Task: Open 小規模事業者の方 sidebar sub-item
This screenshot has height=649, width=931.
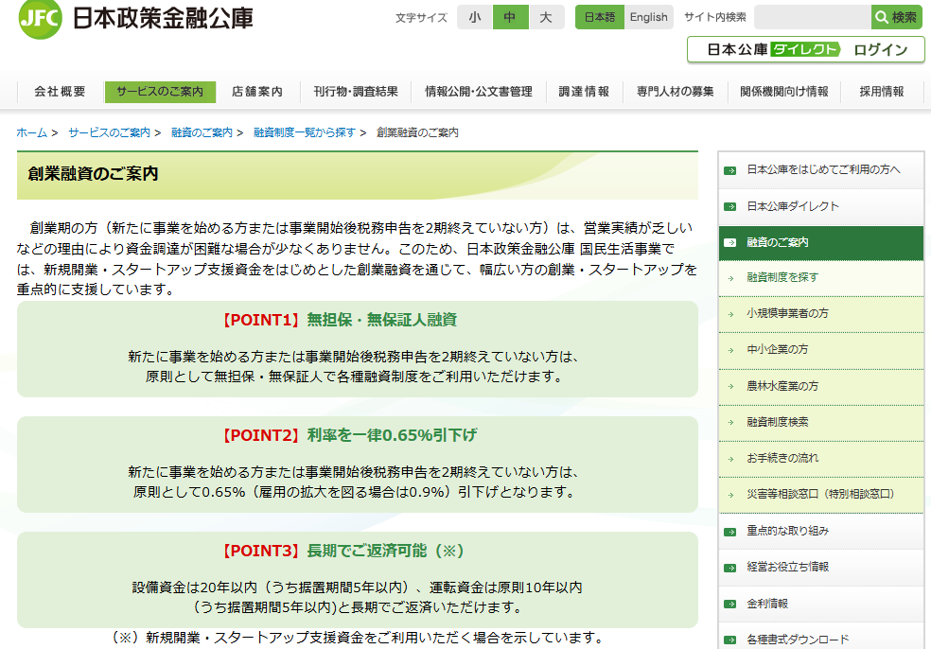Action: click(x=787, y=313)
